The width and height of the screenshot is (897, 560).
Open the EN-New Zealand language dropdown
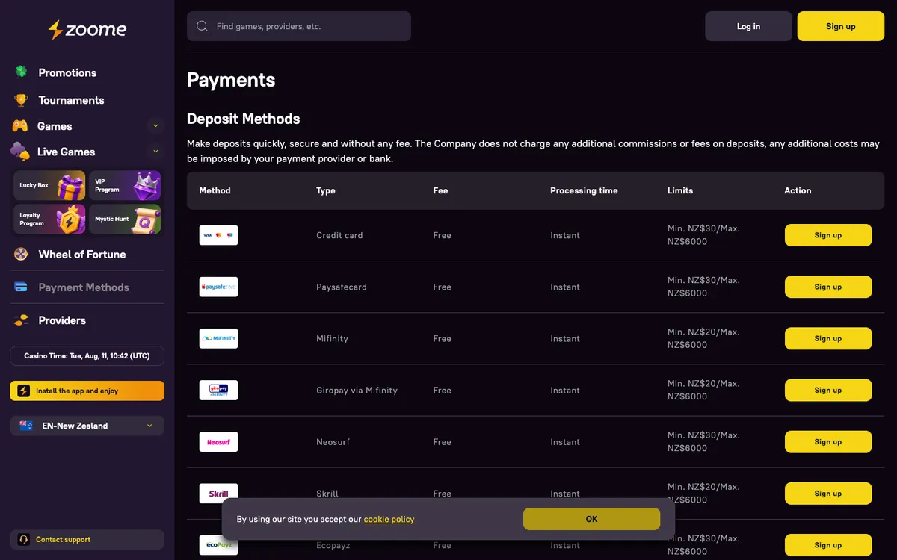(87, 426)
